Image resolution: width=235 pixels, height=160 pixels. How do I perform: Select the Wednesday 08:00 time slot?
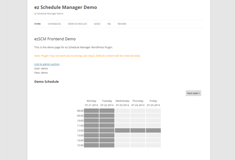[x=122, y=111]
